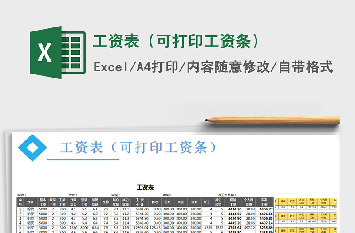
Task: Click the cell with value 5344.80
Action: (140, 218)
